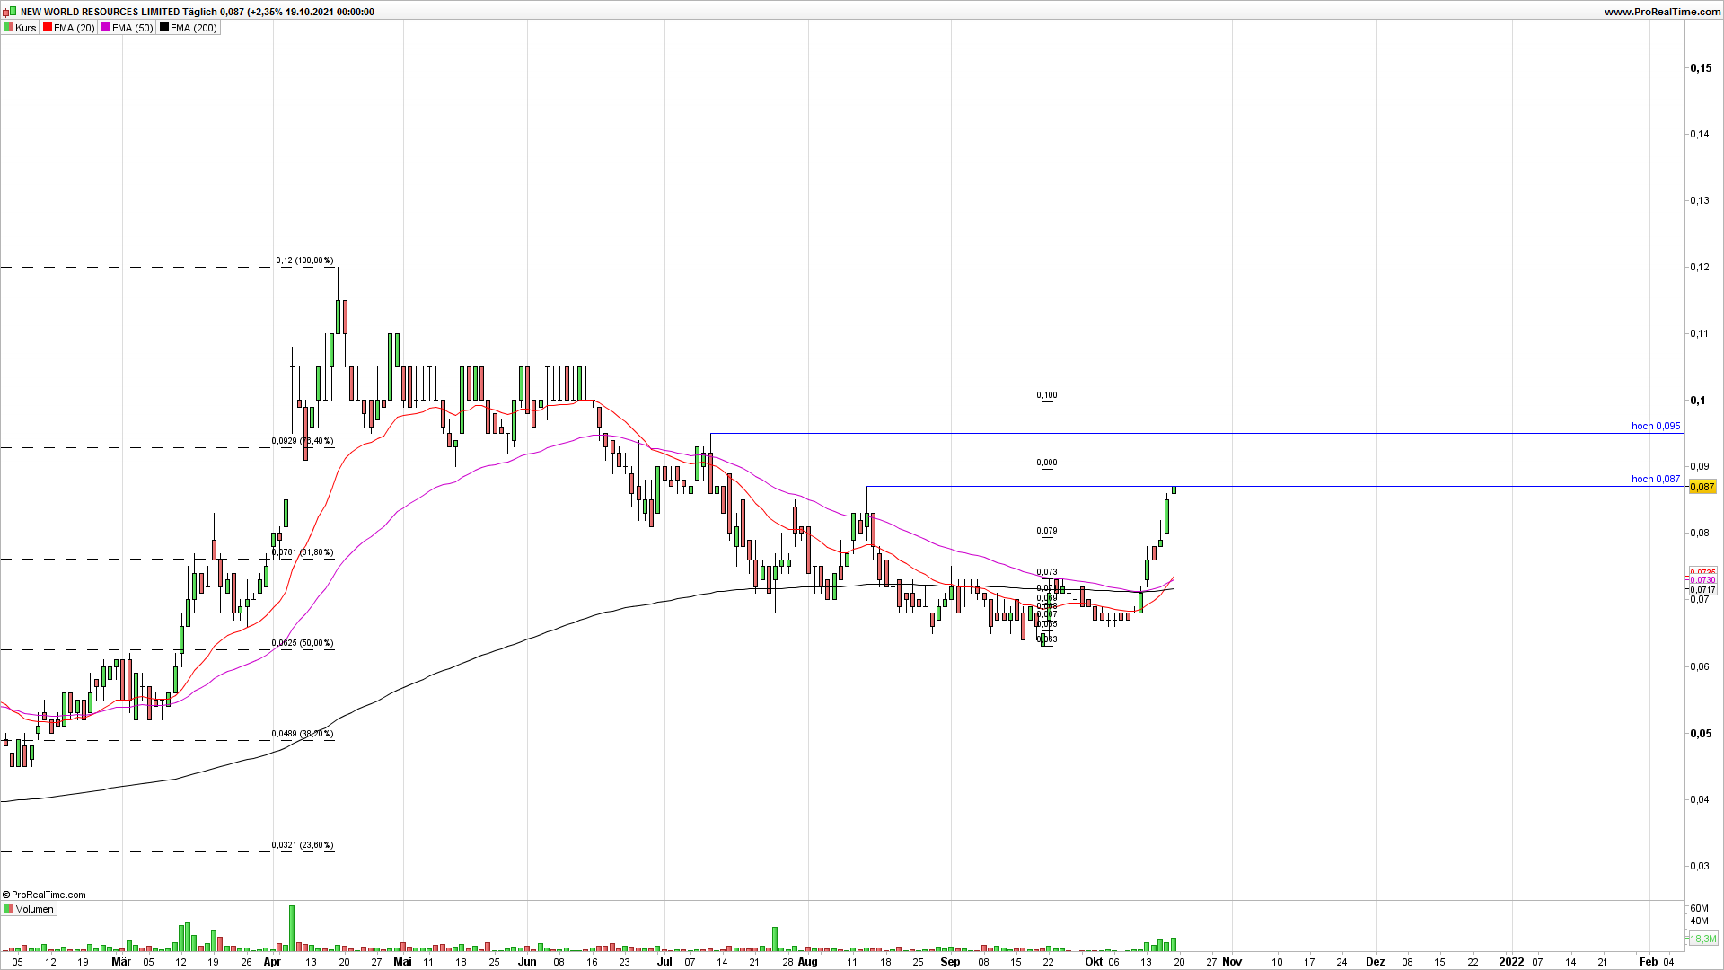
Task: Click the ProRealTime.com copyright label
Action: tap(45, 895)
